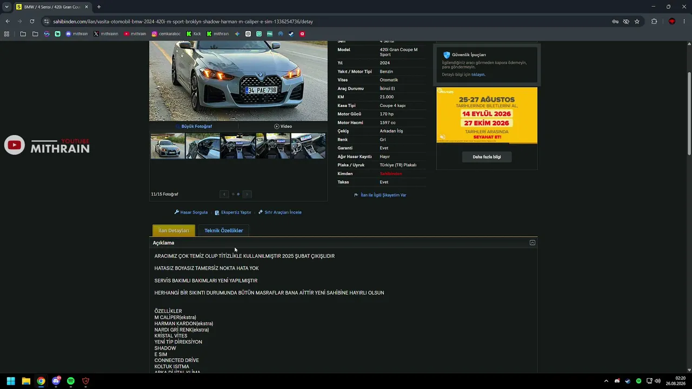692x389 pixels.
Task: Open the Instagram cemkarakoc bookmark
Action: [166, 33]
